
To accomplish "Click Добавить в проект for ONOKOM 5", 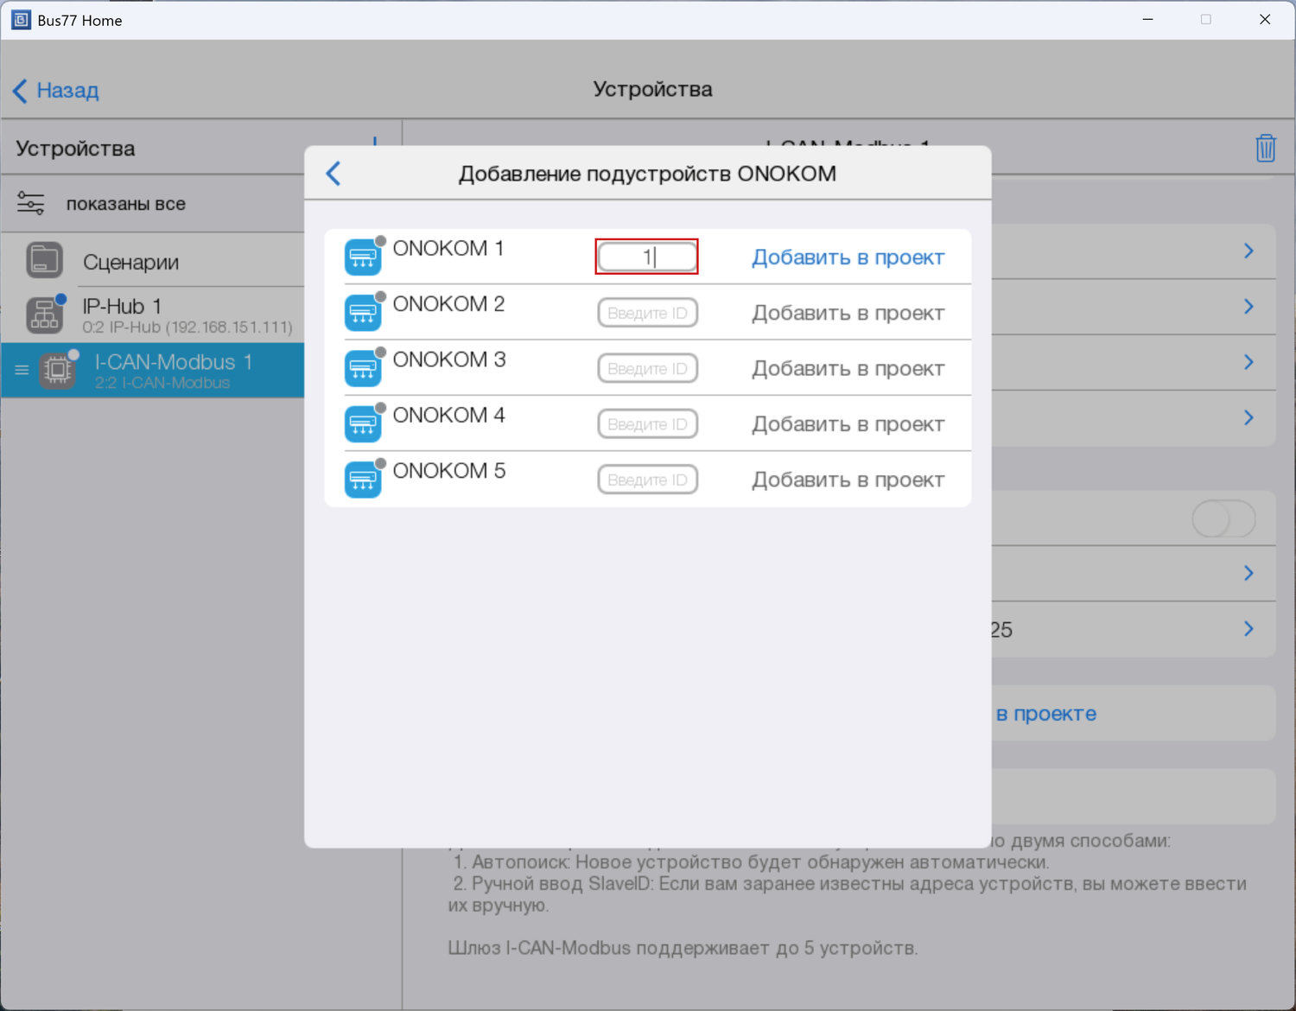I will pos(848,480).
